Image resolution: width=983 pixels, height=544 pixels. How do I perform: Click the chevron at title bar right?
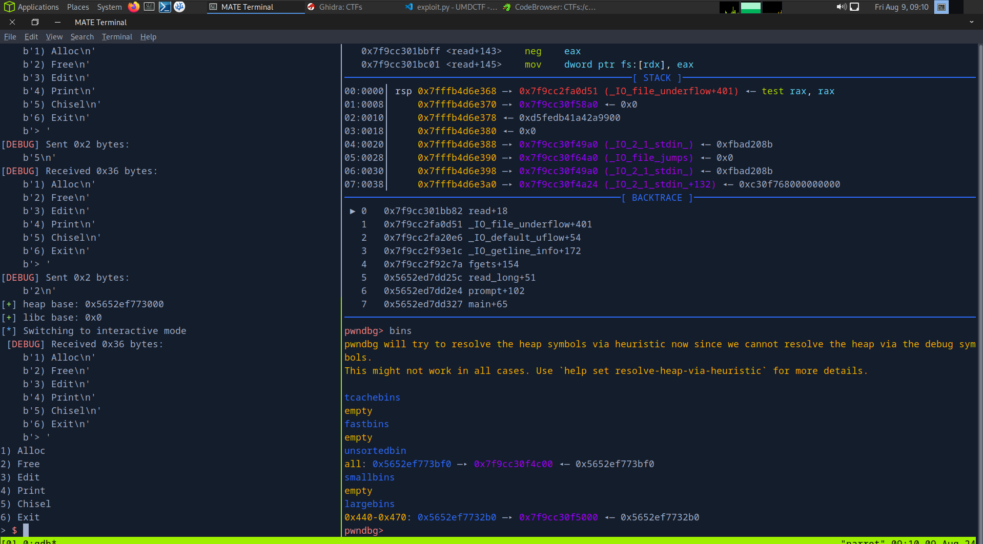click(x=971, y=22)
